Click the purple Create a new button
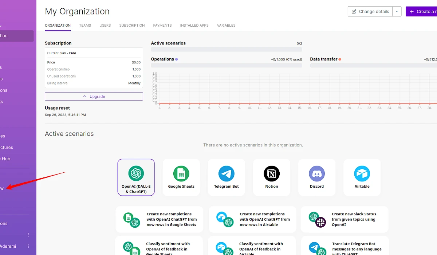 [x=421, y=11]
